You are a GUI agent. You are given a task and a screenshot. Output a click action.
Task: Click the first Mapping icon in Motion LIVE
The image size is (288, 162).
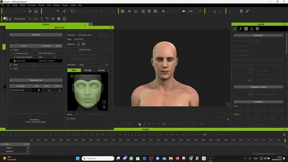78,44
